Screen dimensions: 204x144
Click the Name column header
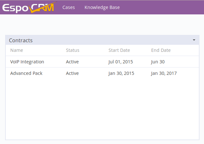tap(17, 50)
